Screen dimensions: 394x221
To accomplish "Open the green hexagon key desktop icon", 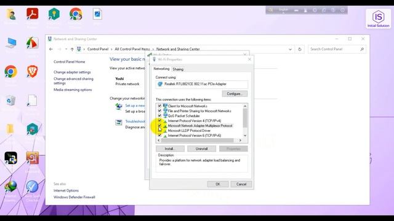I will click(x=54, y=14).
